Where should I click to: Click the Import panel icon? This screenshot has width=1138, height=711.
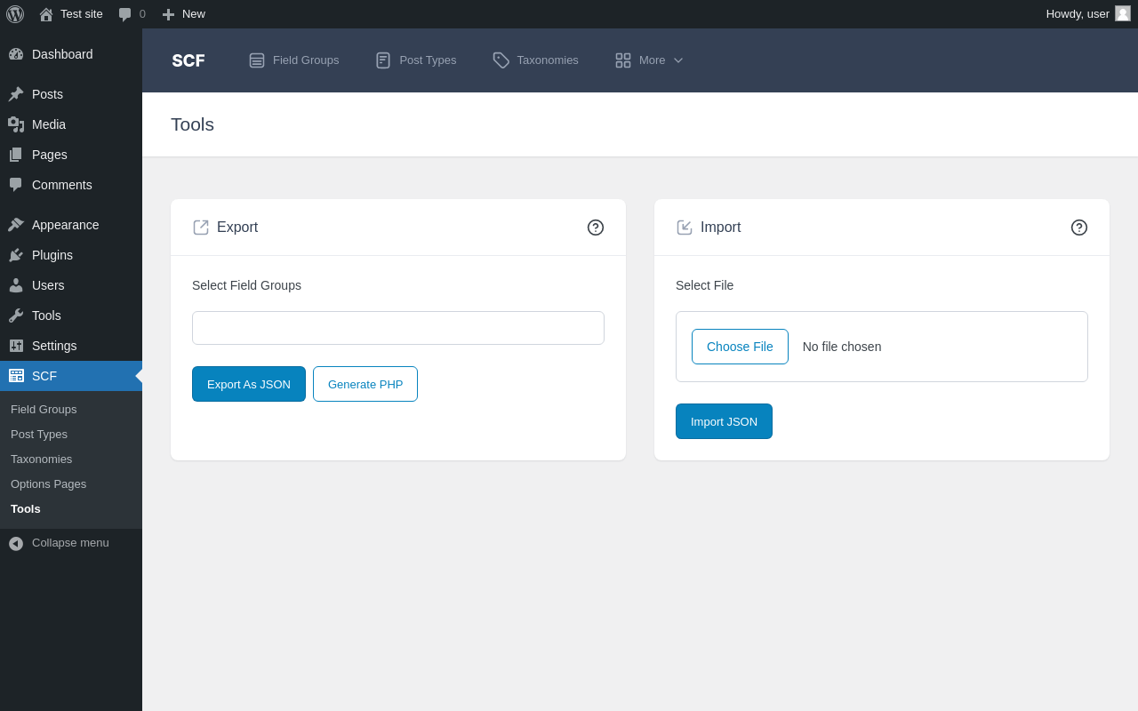[685, 228]
